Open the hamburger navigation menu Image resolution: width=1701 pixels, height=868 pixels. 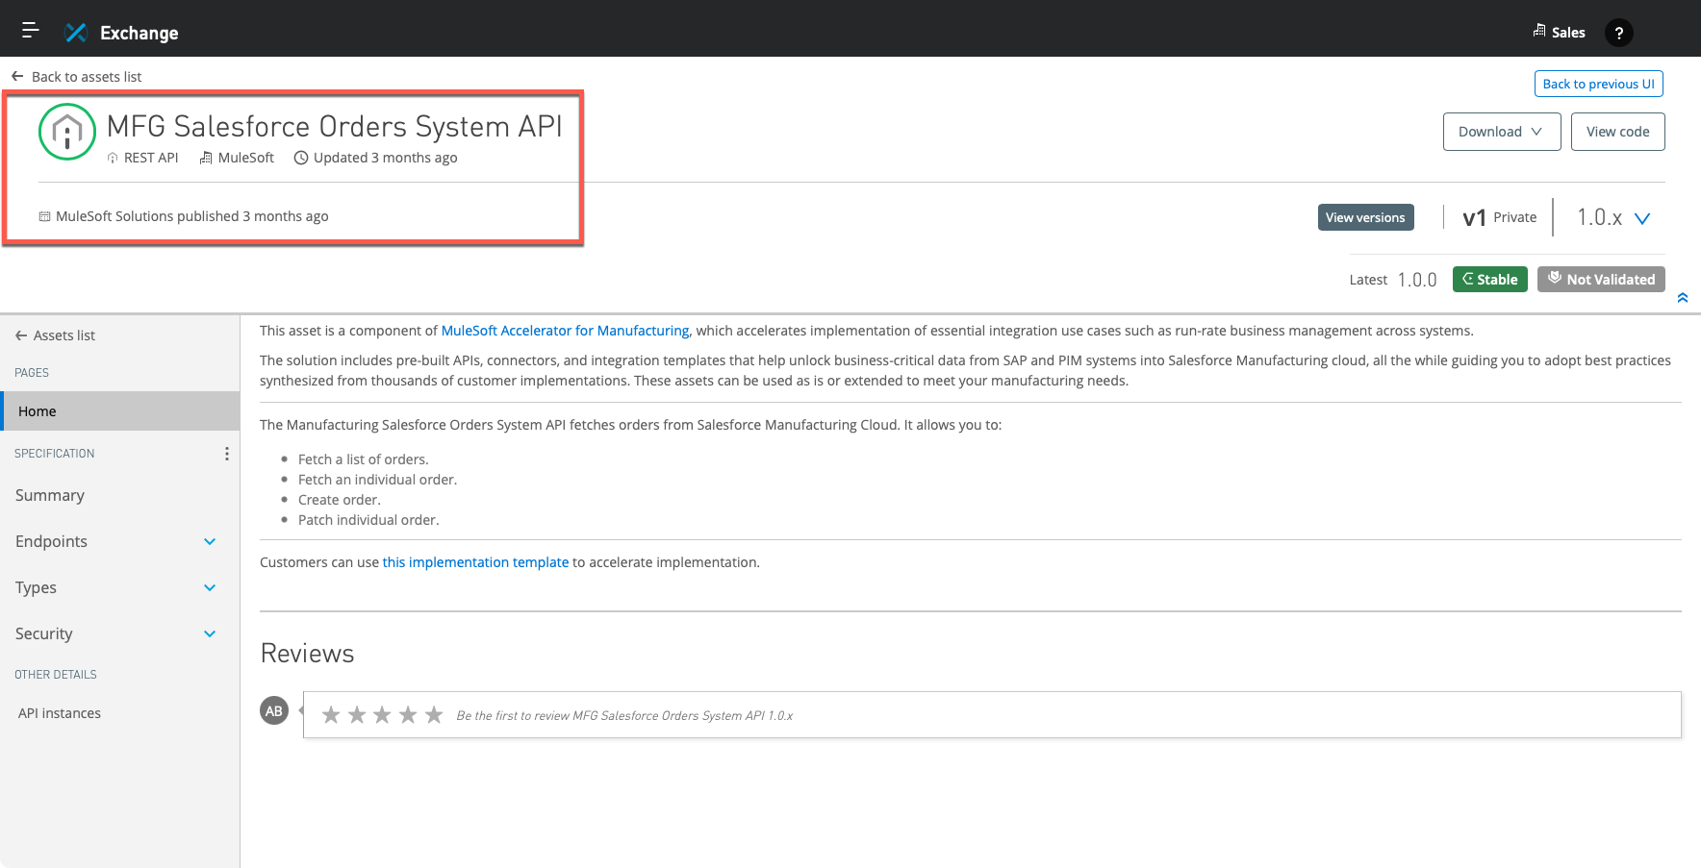[31, 31]
